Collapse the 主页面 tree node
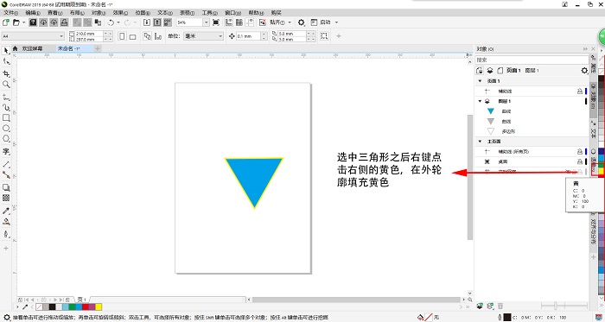The image size is (605, 322). [480, 142]
